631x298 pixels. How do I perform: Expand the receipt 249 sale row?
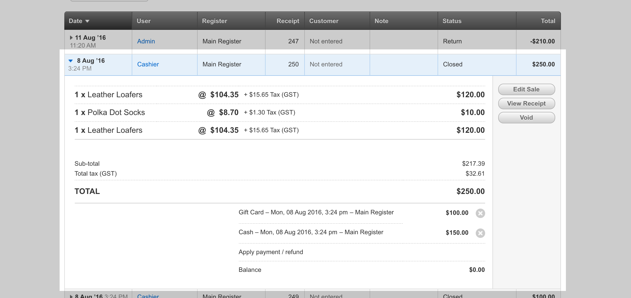point(71,296)
